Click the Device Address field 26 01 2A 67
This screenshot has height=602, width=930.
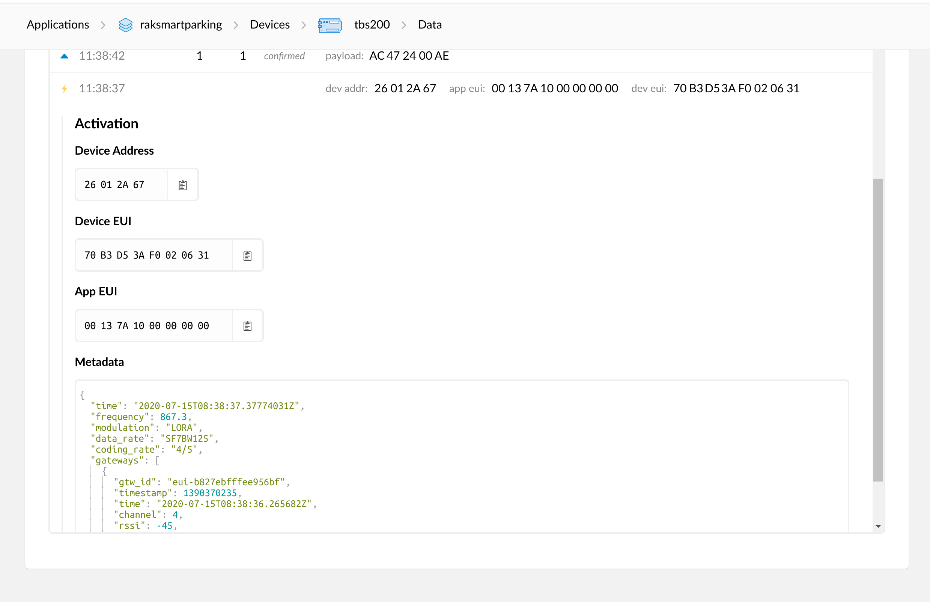point(122,185)
